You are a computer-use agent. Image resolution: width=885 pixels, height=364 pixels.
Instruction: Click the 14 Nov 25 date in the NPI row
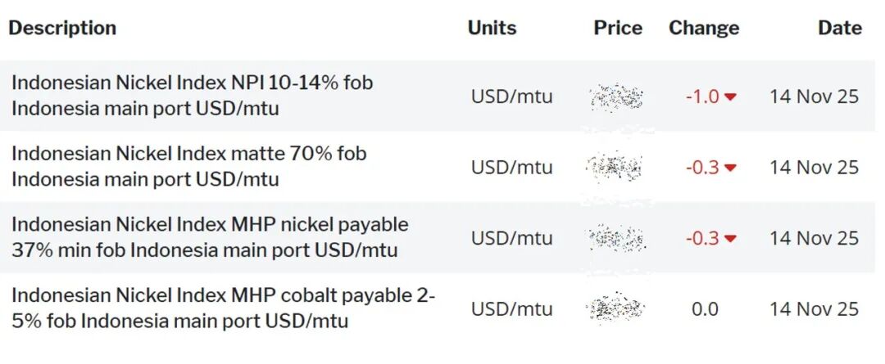click(814, 97)
